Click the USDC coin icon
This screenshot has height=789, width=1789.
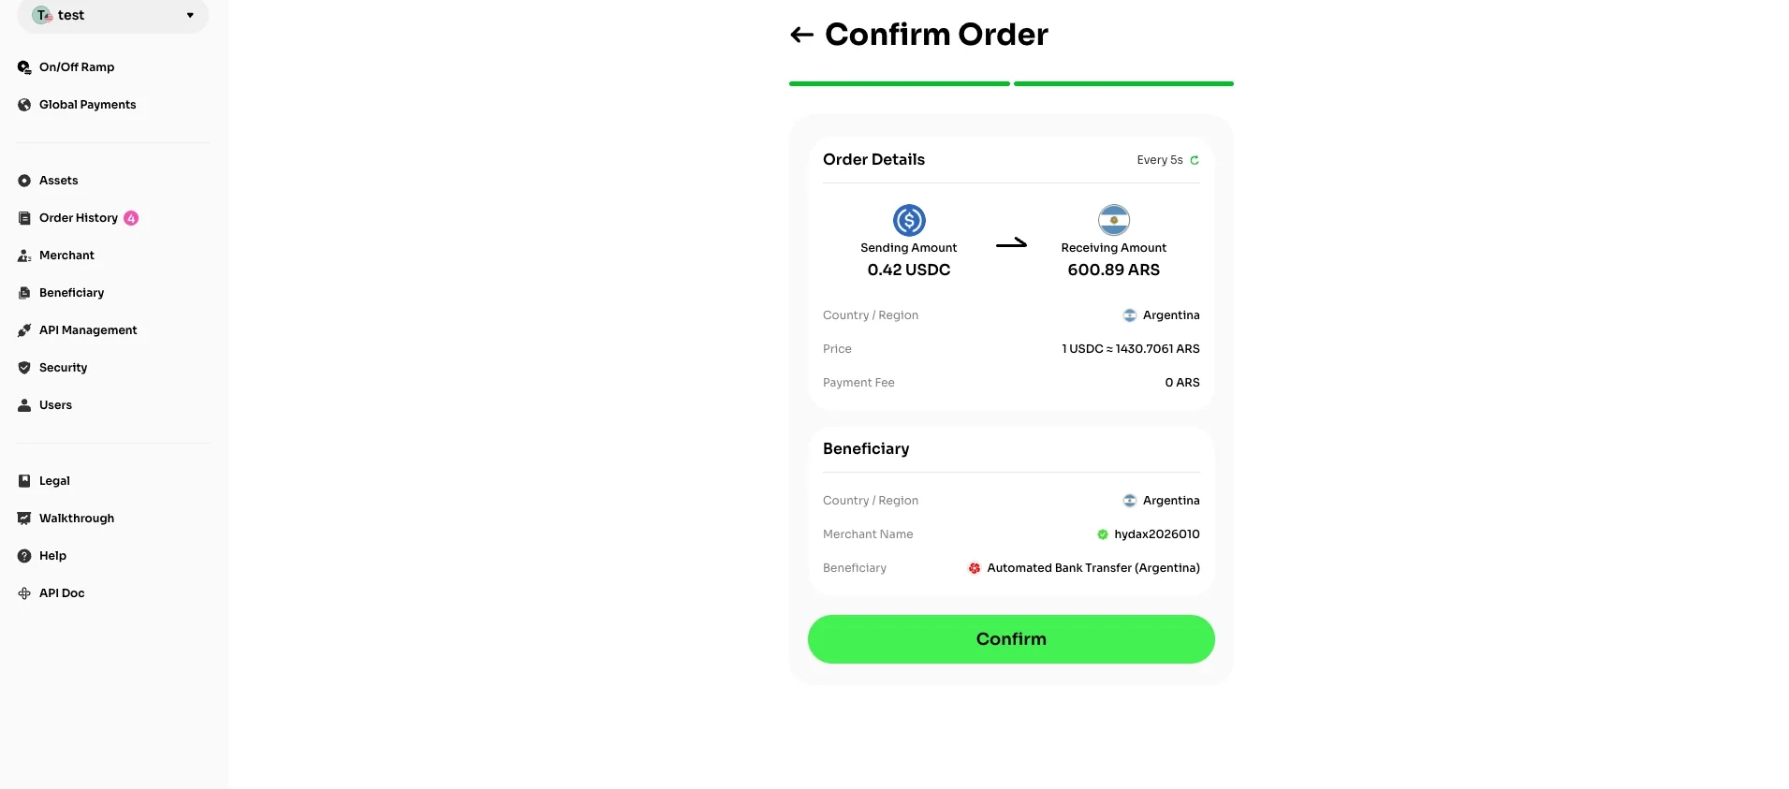coord(909,220)
